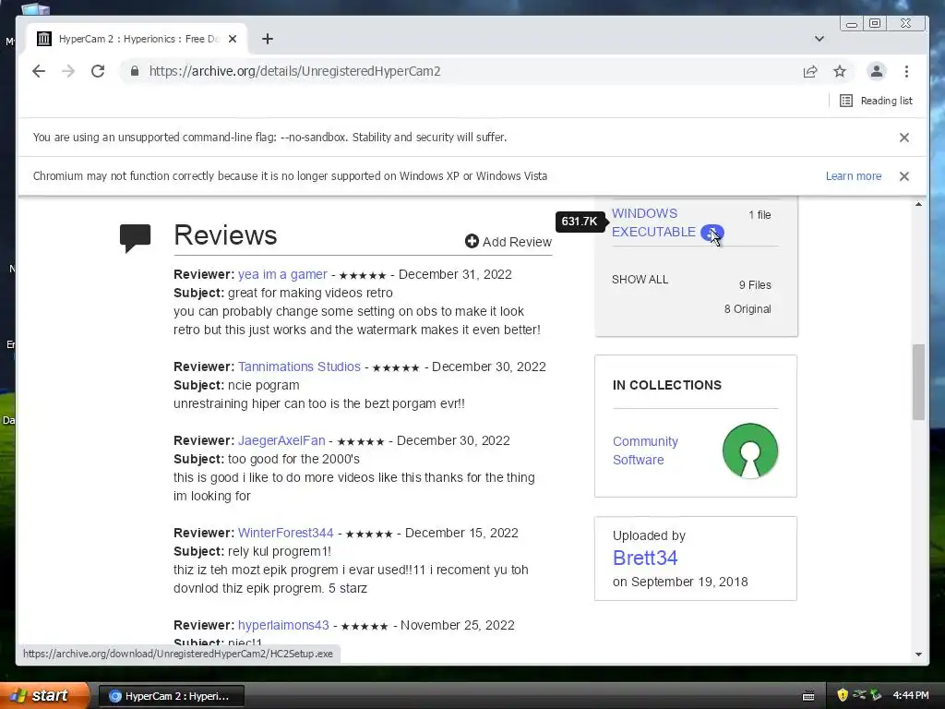Open the Chromium three-dot menu
Screen dimensions: 945x709
(x=906, y=71)
